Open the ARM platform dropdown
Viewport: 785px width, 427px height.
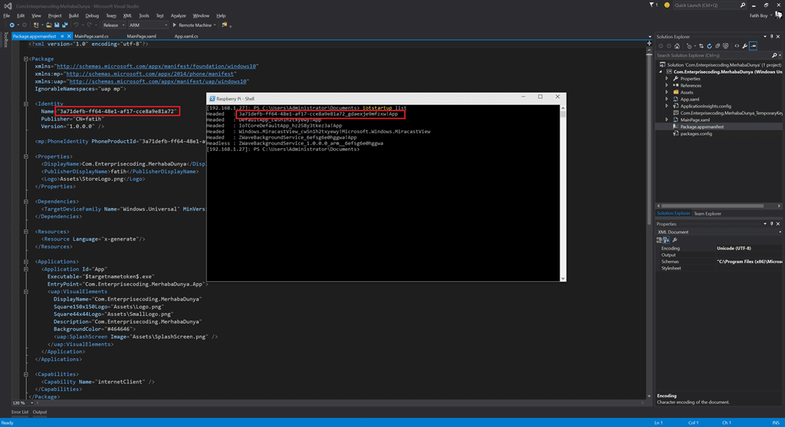point(148,25)
